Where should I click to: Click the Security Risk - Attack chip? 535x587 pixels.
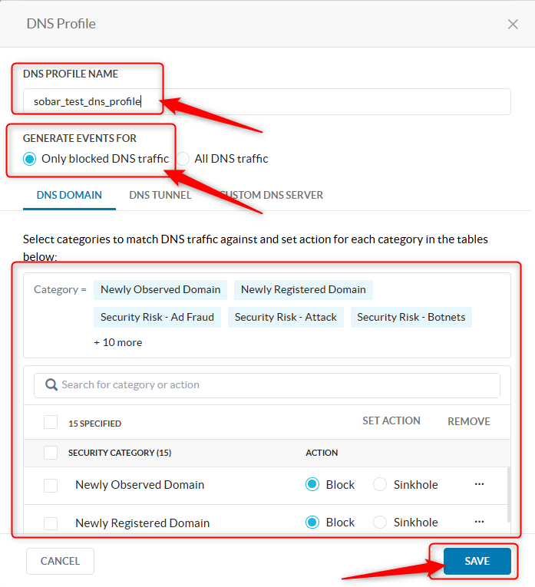click(x=286, y=317)
